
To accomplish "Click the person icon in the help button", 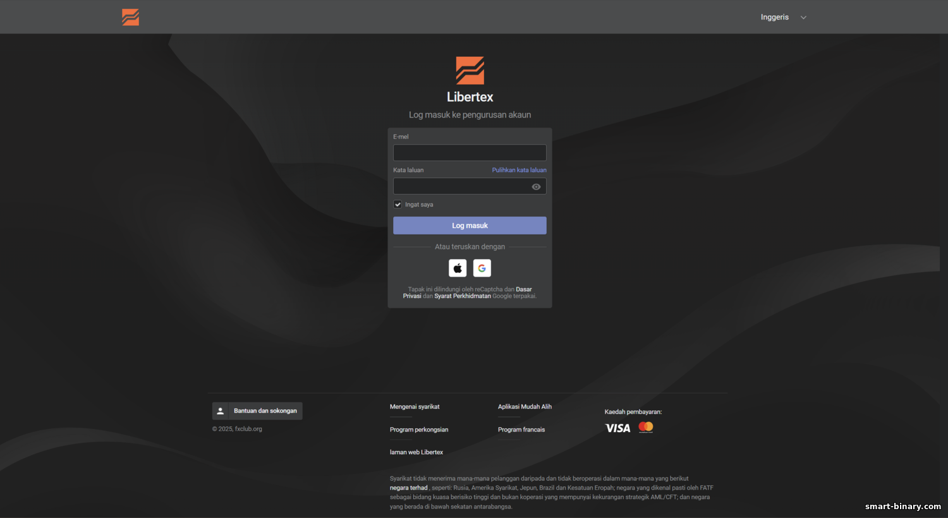I will tap(221, 411).
